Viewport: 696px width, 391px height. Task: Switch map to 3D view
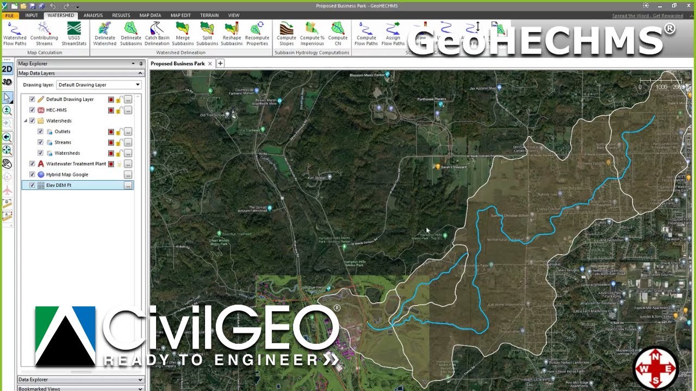click(7, 82)
